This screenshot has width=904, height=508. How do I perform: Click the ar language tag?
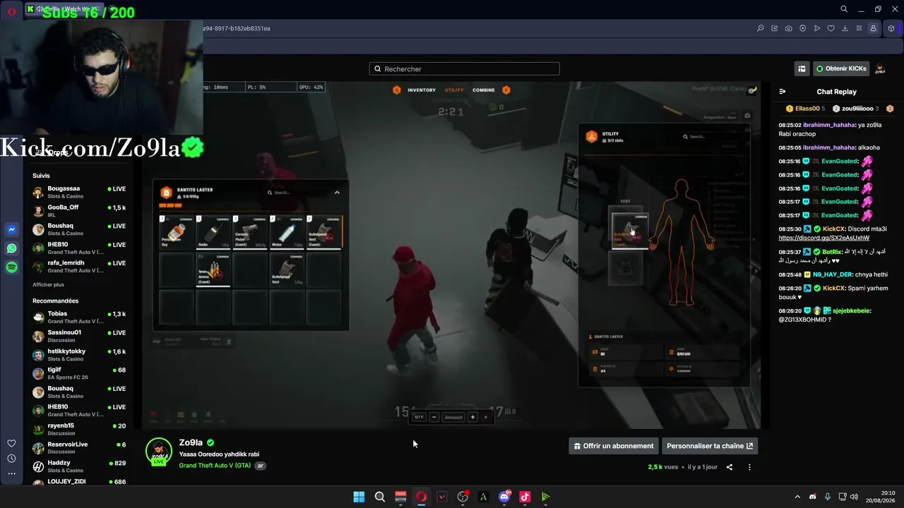[x=260, y=466]
